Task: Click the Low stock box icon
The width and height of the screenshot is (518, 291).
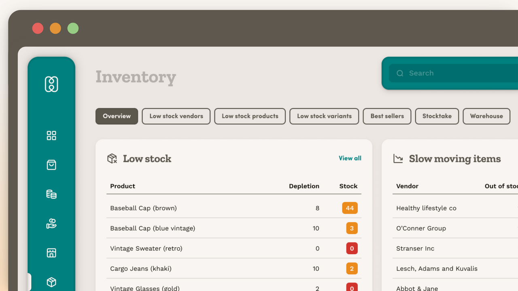Action: pos(112,158)
